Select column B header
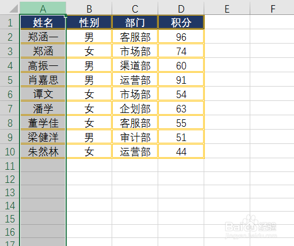294x246 pixels. [89, 8]
